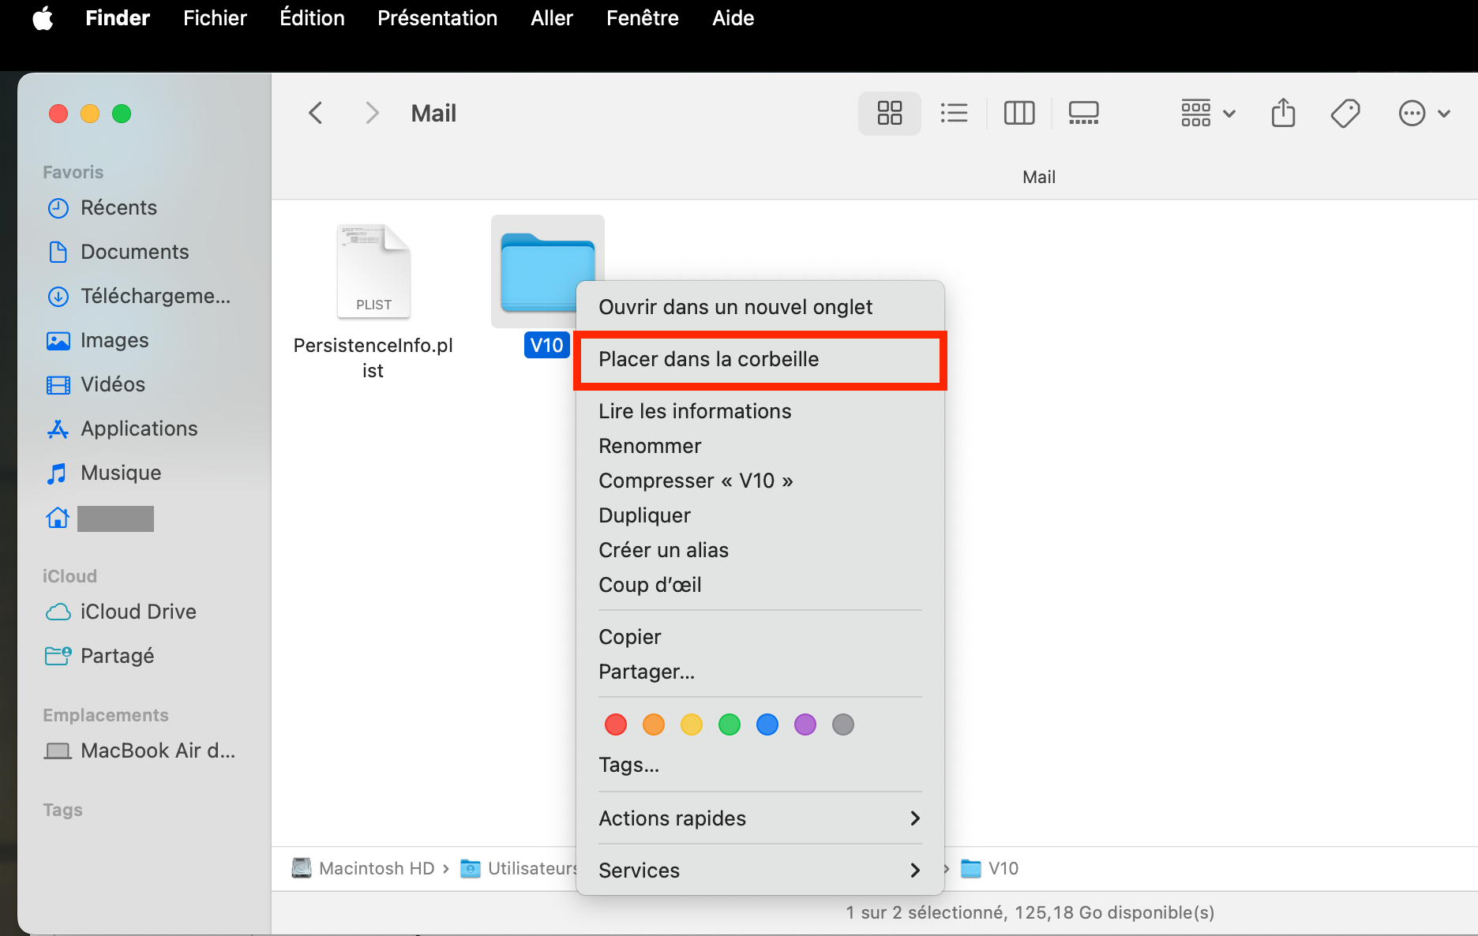The width and height of the screenshot is (1478, 936).
Task: Apply the green tag color
Action: [730, 724]
